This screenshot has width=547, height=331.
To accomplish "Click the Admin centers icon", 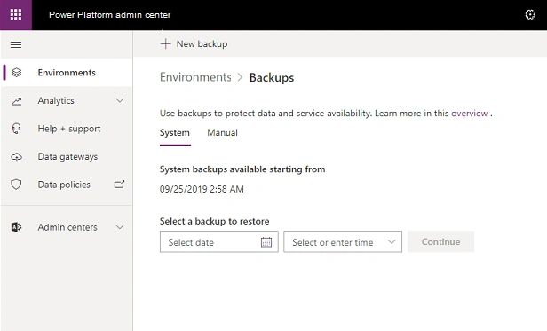I will (16, 227).
